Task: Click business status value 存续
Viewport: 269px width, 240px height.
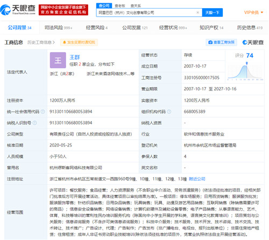Action: 188,55
